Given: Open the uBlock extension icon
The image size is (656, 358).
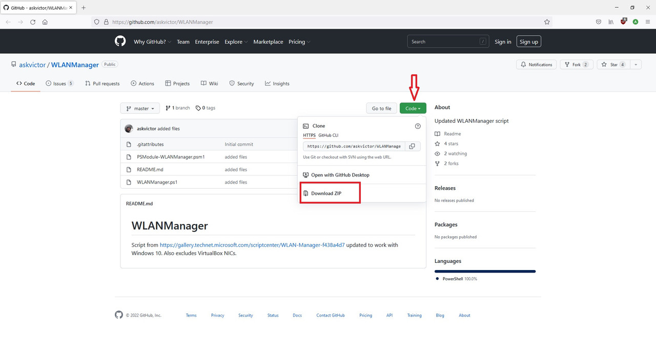Looking at the screenshot, I should pyautogui.click(x=623, y=22).
